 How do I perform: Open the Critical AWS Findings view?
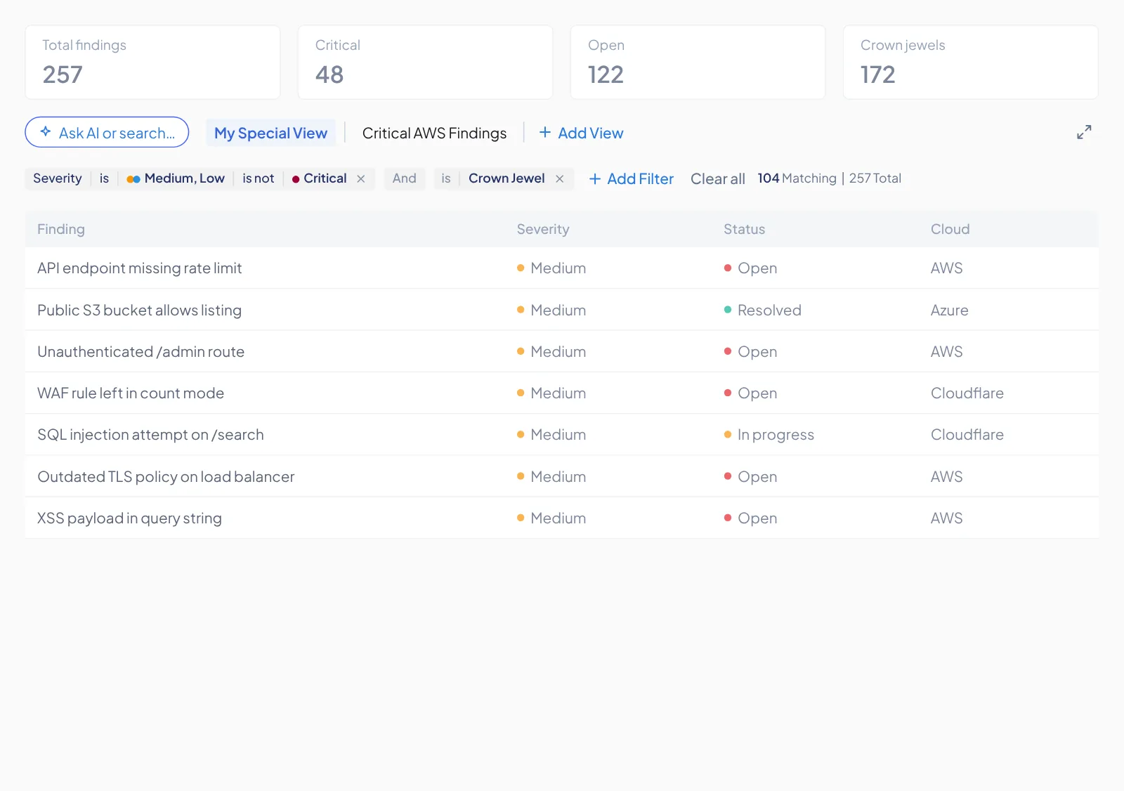434,133
